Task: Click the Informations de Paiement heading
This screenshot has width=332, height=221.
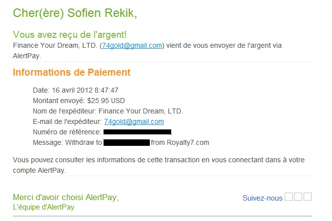Action: (x=72, y=72)
